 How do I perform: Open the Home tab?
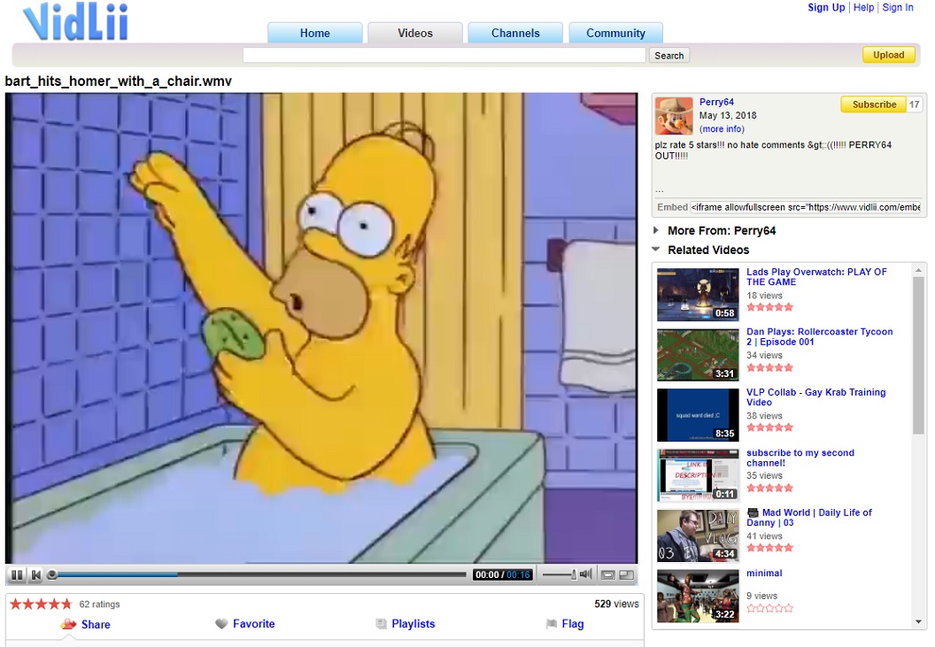coord(315,33)
